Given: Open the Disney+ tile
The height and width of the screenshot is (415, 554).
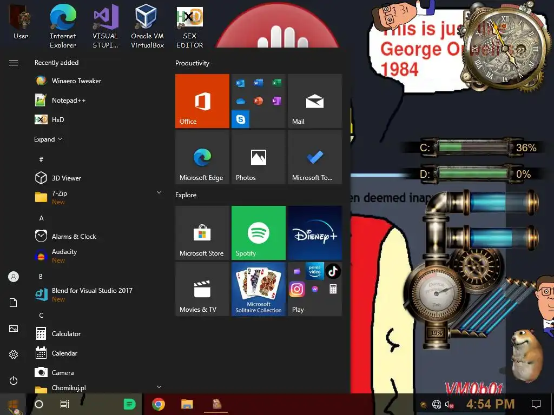Looking at the screenshot, I should (315, 233).
